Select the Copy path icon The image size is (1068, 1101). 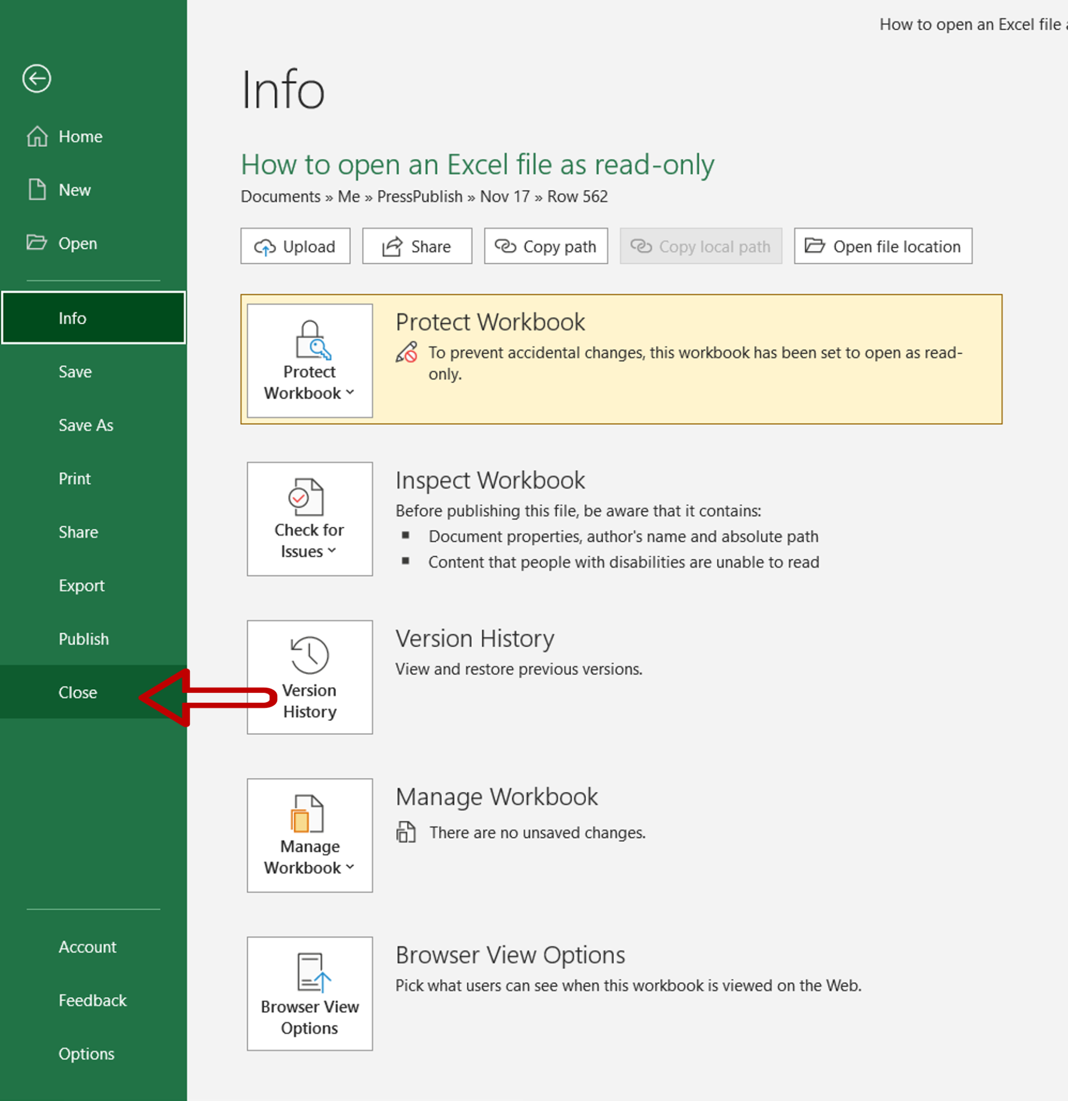[x=507, y=246]
